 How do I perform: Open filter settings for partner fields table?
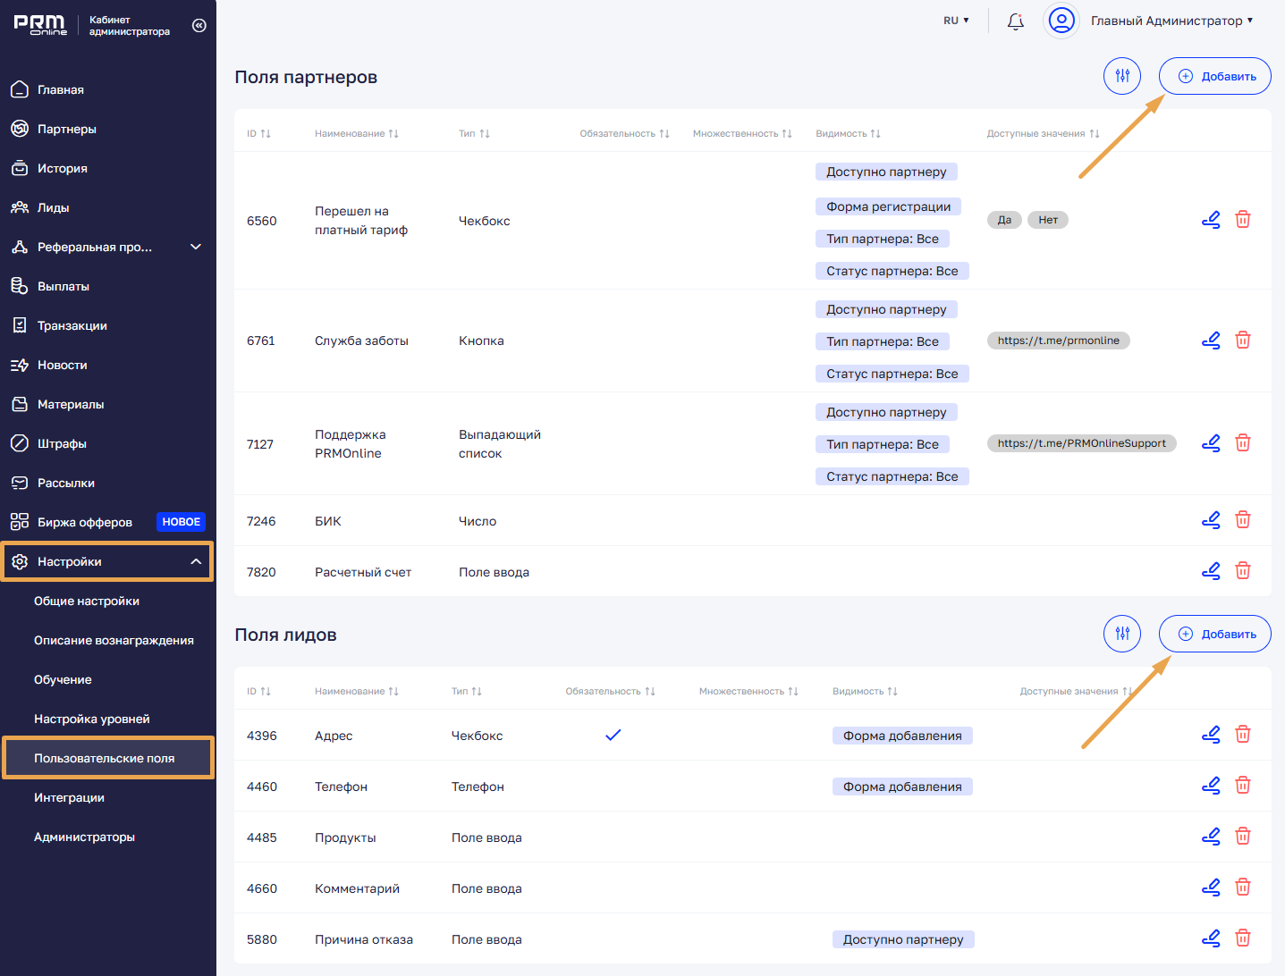pyautogui.click(x=1121, y=76)
